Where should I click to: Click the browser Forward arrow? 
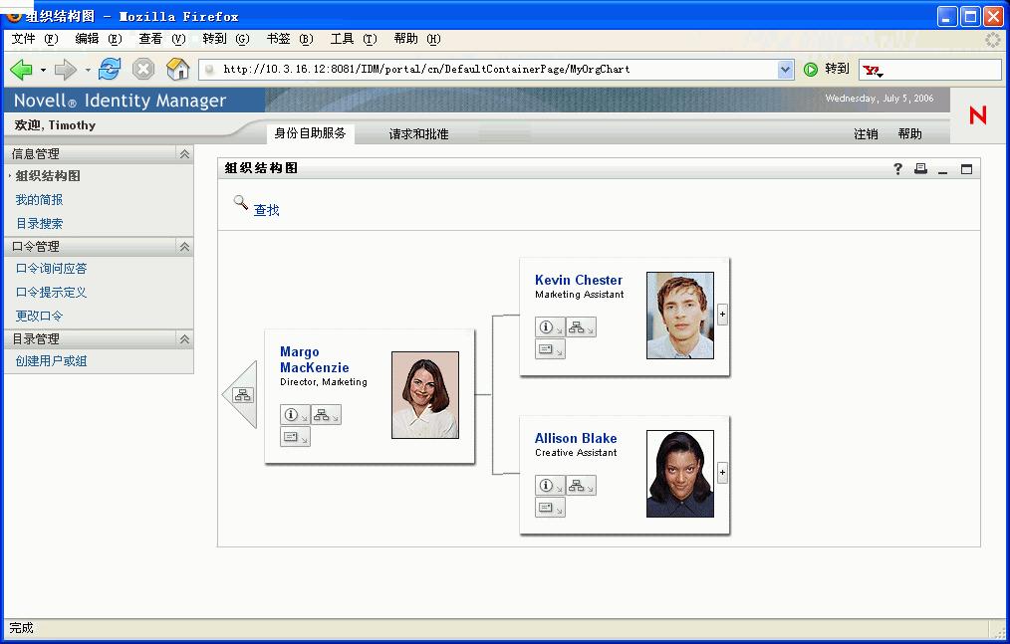pyautogui.click(x=65, y=69)
